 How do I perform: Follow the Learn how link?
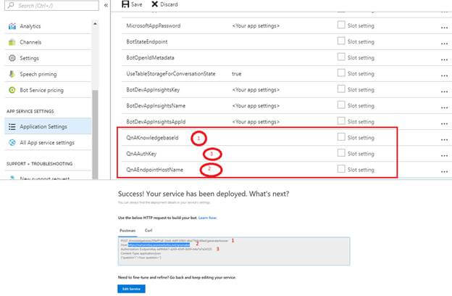(207, 218)
